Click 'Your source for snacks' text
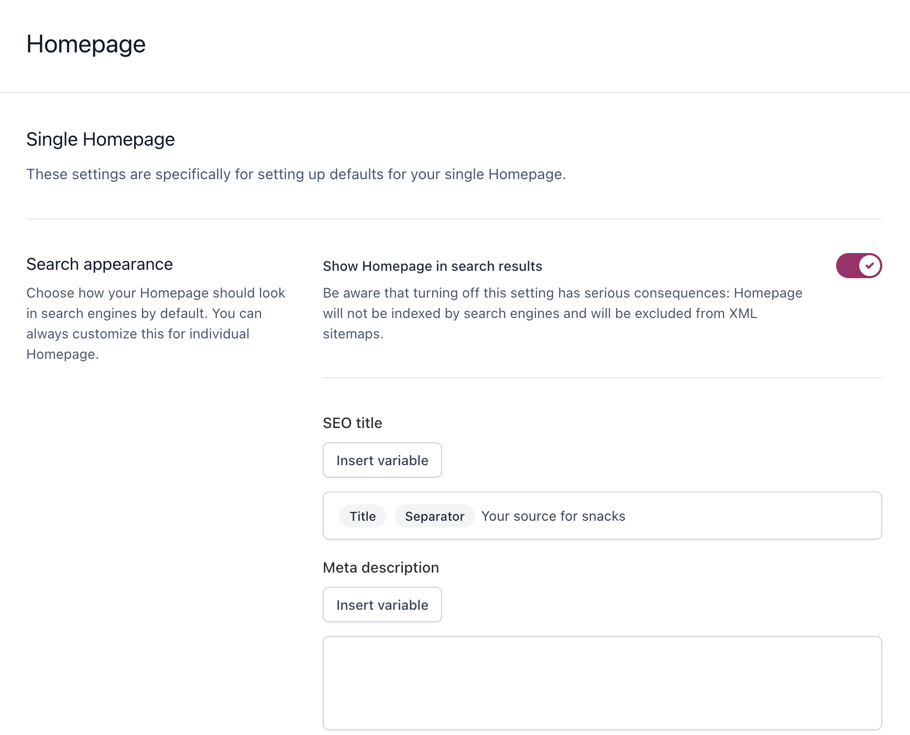The image size is (910, 735). click(553, 516)
